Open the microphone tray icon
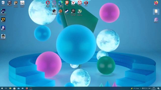 click(143, 88)
